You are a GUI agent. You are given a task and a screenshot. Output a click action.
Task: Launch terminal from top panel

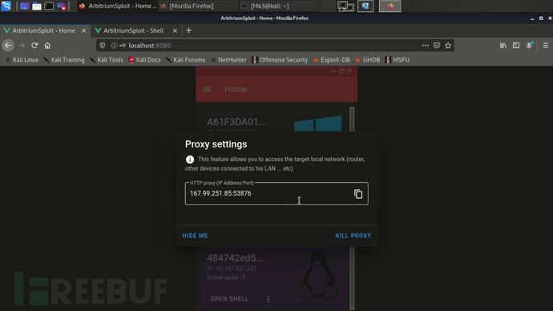click(x=49, y=6)
